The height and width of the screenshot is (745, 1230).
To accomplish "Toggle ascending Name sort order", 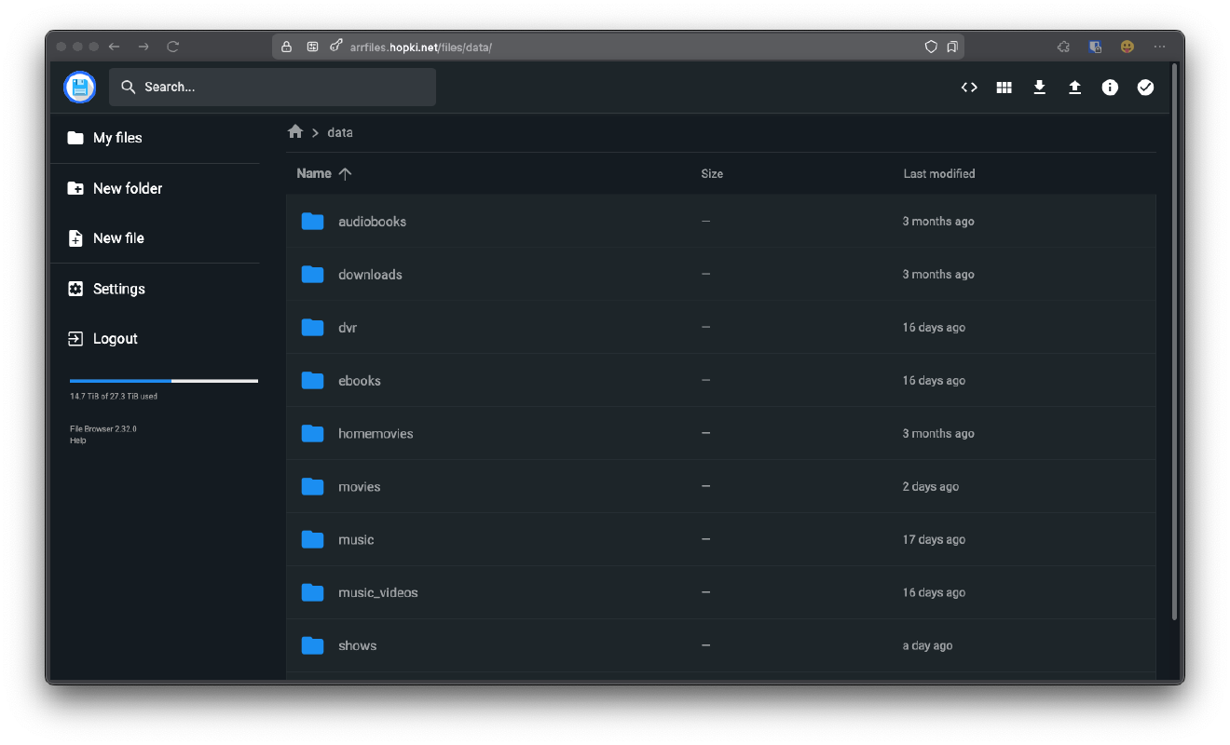I will (x=345, y=173).
